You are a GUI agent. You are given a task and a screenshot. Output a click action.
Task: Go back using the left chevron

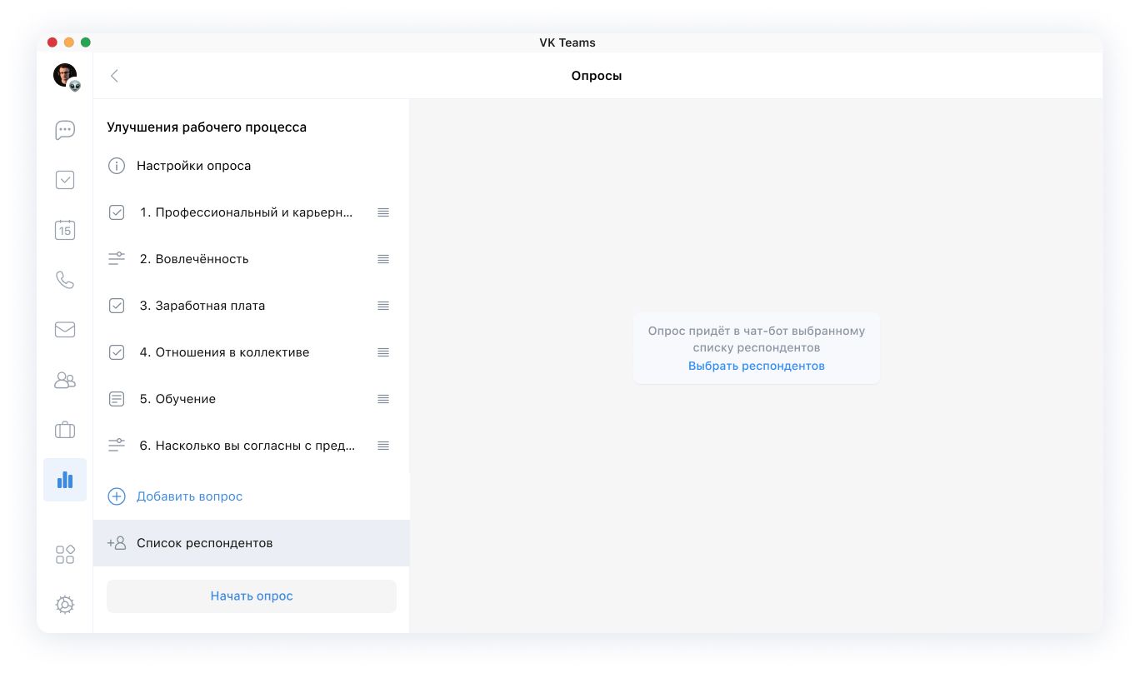(x=115, y=76)
